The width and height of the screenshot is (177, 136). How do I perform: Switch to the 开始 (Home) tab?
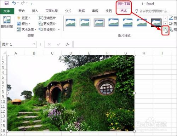point(22,11)
